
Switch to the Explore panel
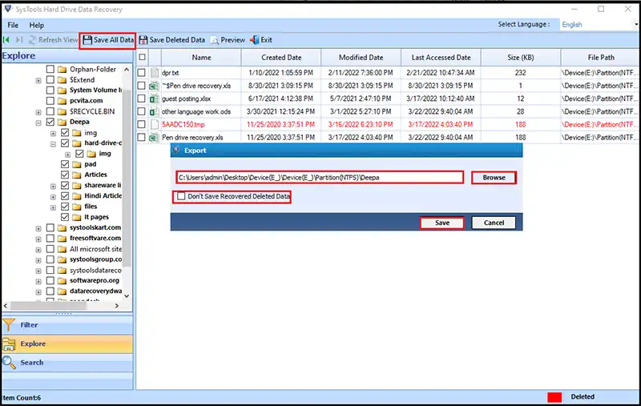(67, 344)
